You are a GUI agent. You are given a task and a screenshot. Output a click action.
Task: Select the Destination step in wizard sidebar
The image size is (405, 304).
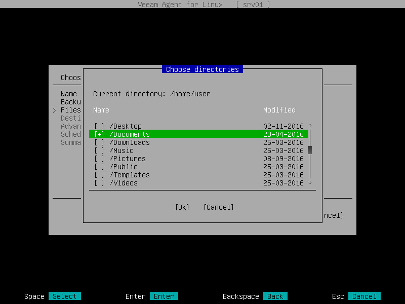click(71, 118)
